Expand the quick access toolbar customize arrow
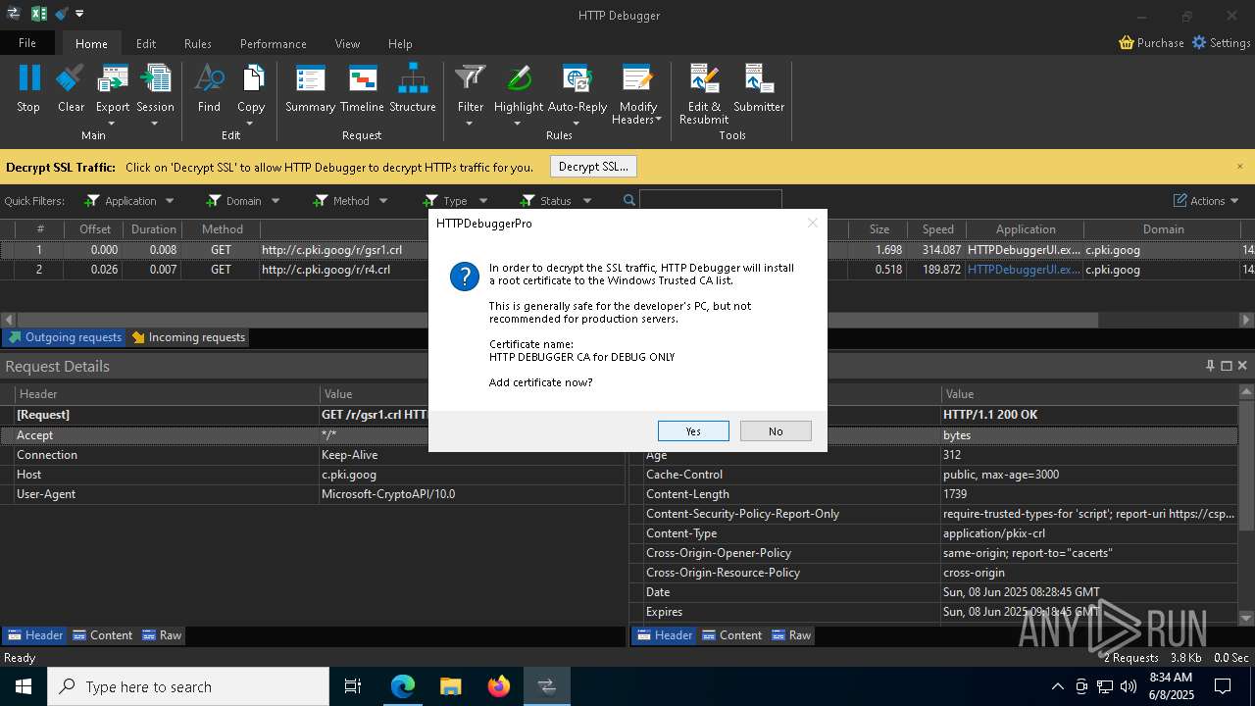The width and height of the screenshot is (1255, 706). [x=79, y=14]
